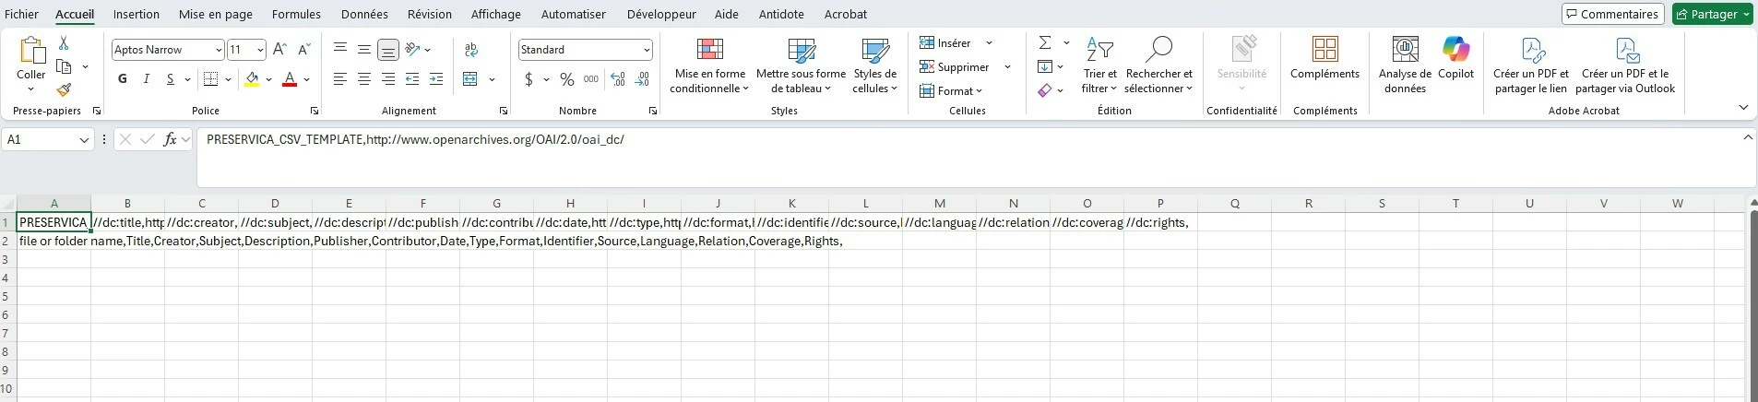The image size is (1758, 402).
Task: Decrease decimal places icon
Action: click(x=643, y=79)
